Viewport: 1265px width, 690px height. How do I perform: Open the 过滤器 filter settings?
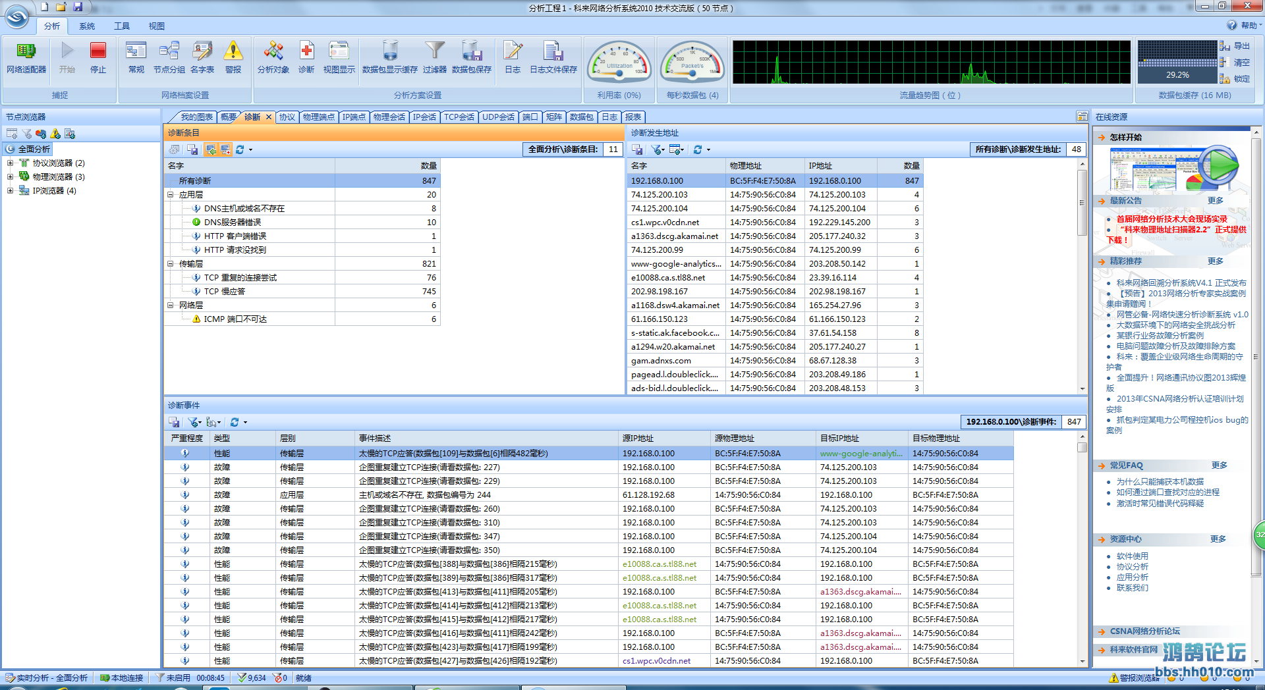[x=435, y=57]
